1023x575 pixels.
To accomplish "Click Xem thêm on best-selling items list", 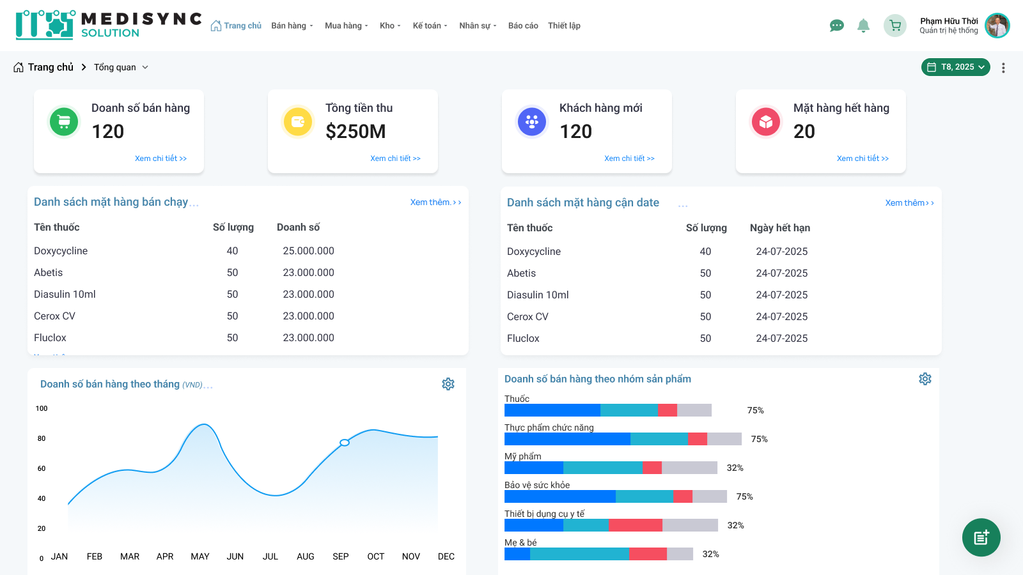I will tap(436, 202).
